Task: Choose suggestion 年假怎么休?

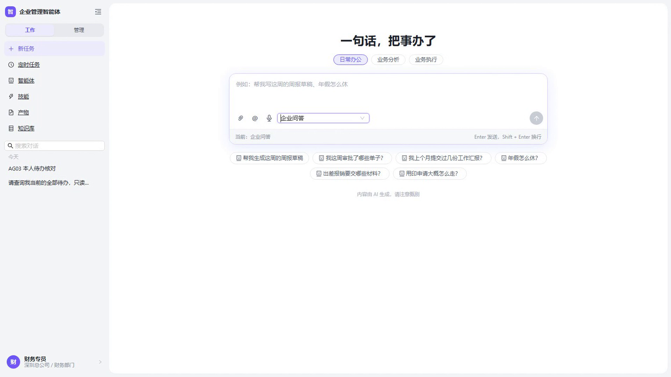Action: click(521, 158)
